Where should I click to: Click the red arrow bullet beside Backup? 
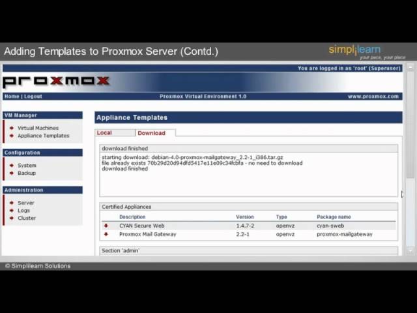coord(12,173)
